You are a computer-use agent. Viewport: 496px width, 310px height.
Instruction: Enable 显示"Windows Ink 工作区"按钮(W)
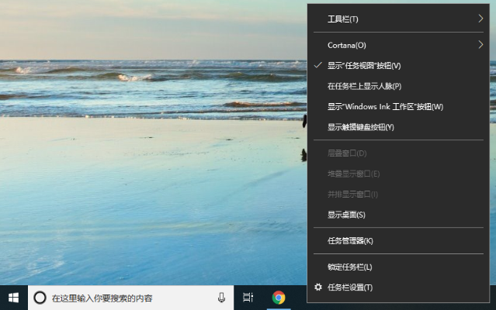pyautogui.click(x=385, y=106)
